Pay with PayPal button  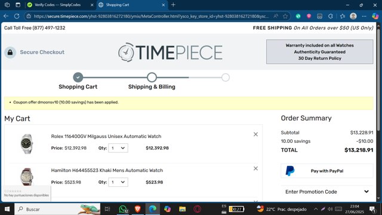(x=327, y=171)
